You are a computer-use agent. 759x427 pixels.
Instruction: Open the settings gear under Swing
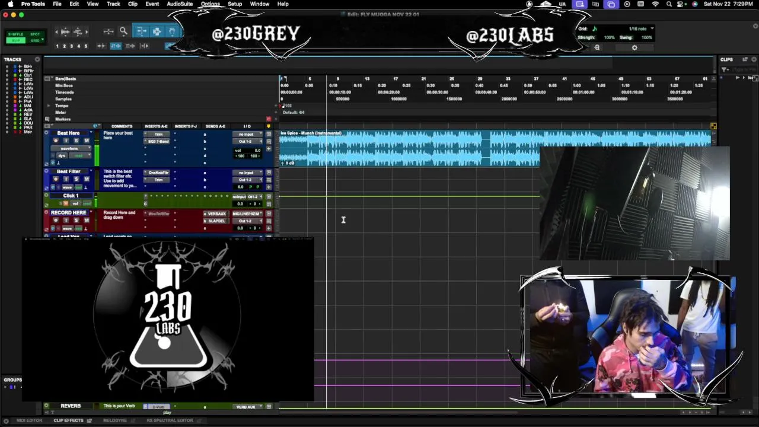tap(634, 47)
